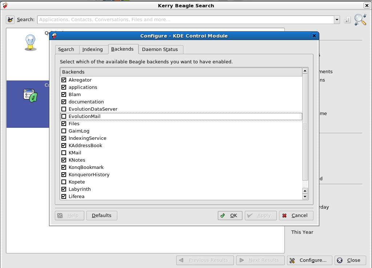Click the scroll-up arrow atop the backends list
Screen dimensions: 372x268
pyautogui.click(x=305, y=71)
